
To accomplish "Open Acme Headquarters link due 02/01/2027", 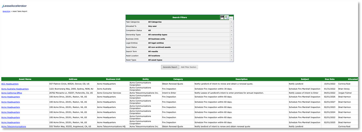I will click(x=11, y=102).
